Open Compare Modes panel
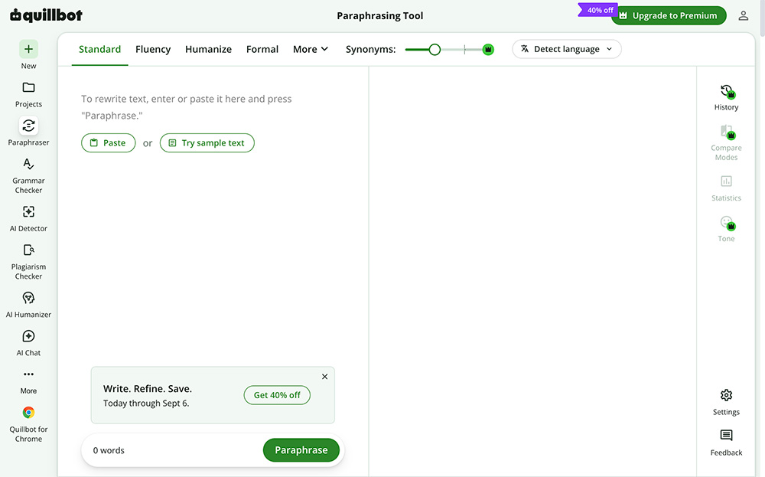The image size is (765, 477). tap(726, 142)
